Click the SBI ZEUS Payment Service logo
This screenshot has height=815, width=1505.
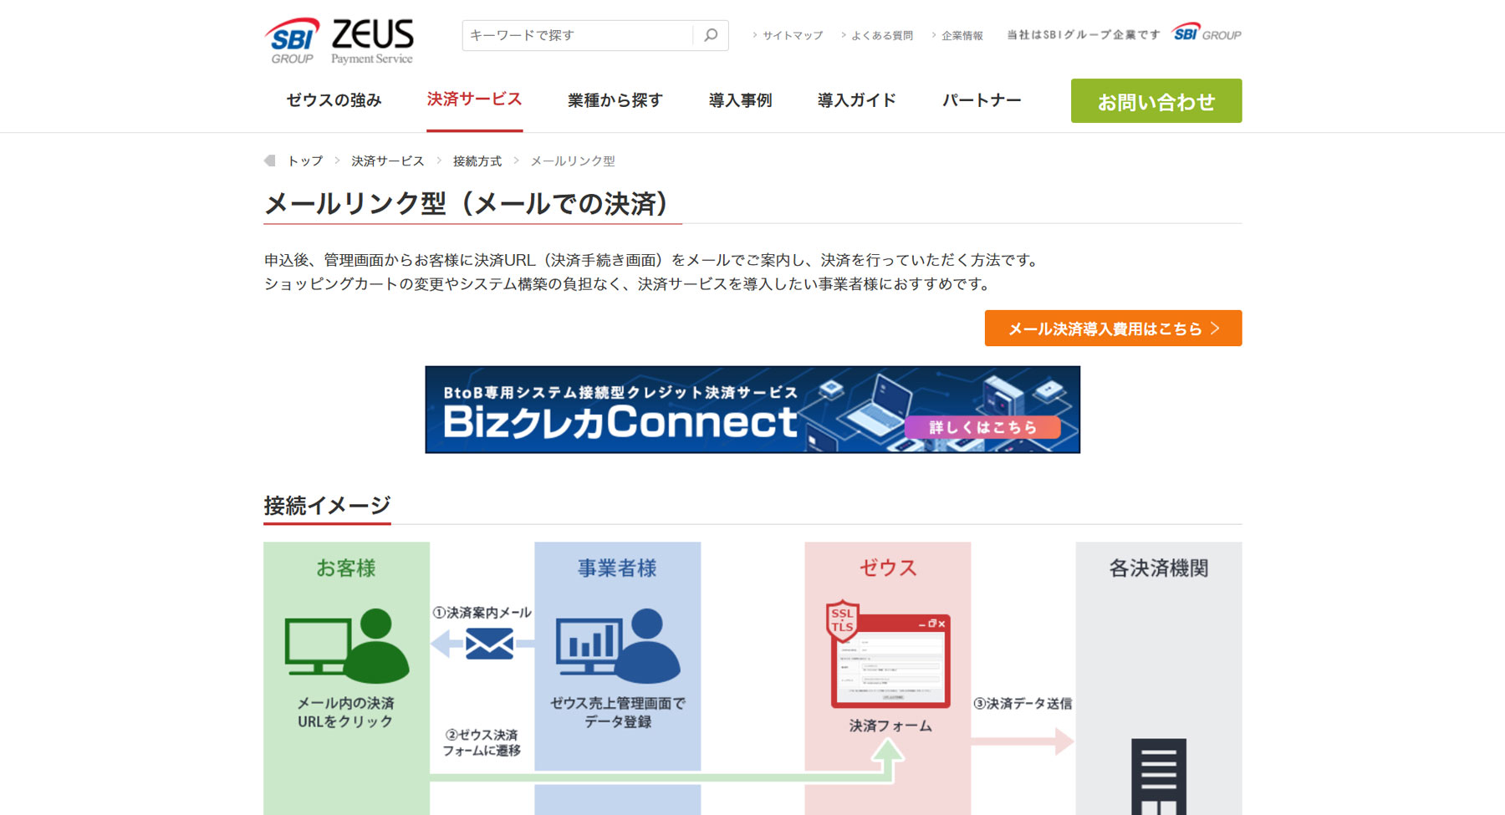tap(339, 41)
